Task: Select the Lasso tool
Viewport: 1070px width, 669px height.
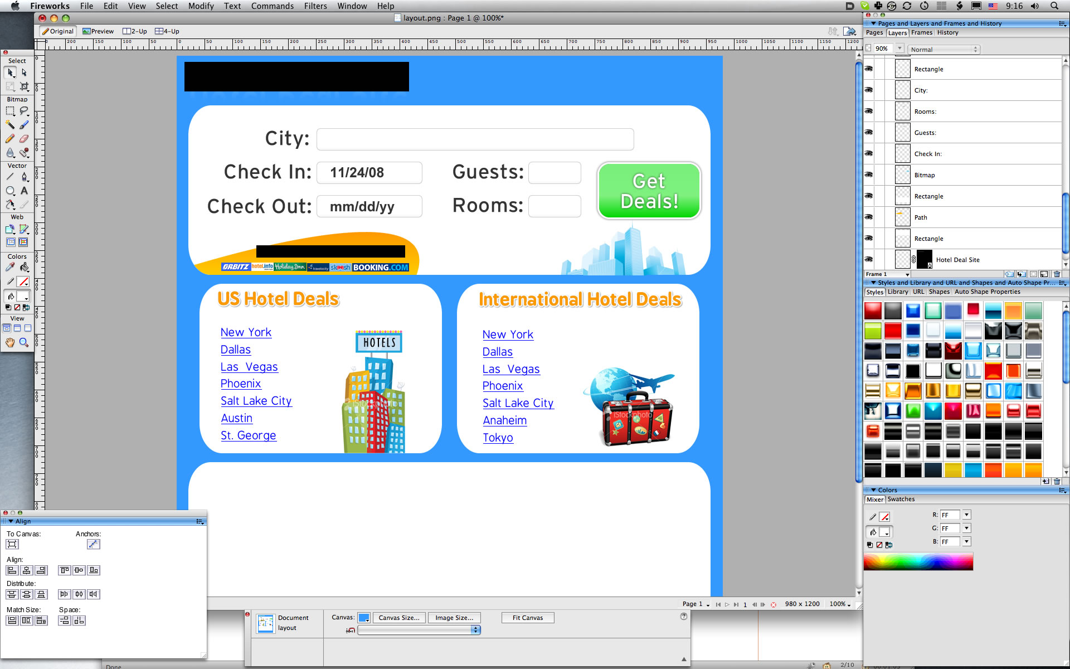Action: 24,111
